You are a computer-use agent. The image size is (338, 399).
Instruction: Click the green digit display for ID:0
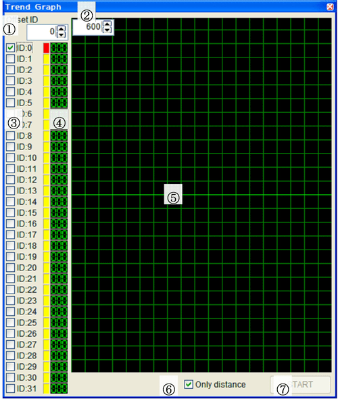[59, 48]
